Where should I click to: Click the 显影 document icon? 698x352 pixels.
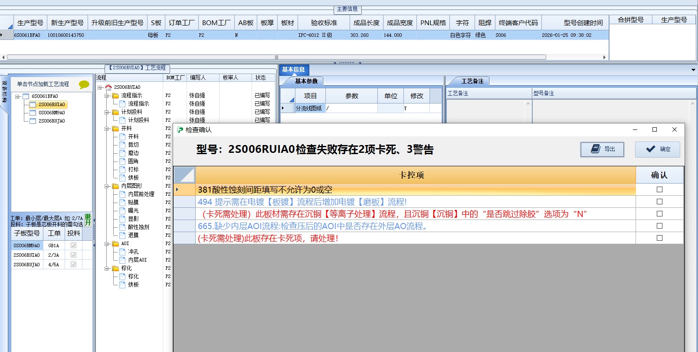tap(122, 219)
